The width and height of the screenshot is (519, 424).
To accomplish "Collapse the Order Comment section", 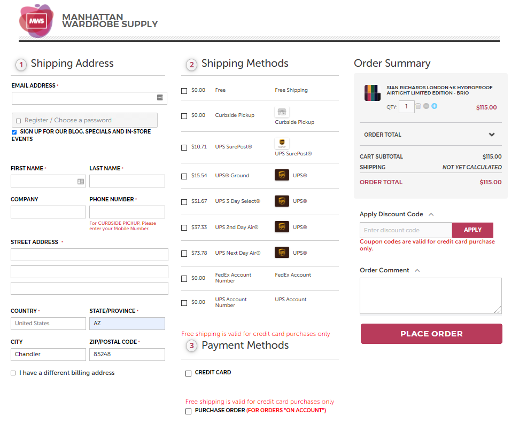I will 417,271.
